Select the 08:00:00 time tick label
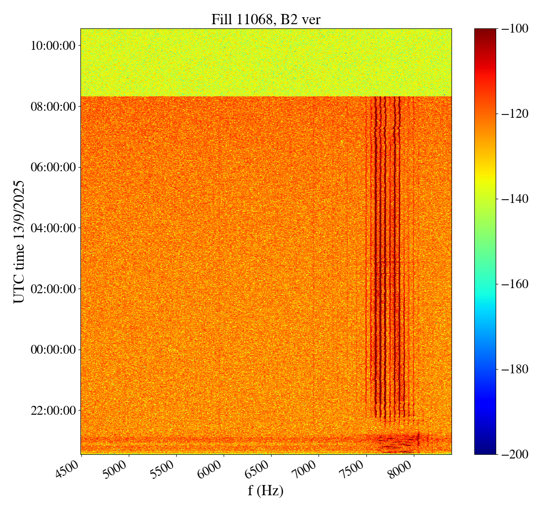This screenshot has height=512, width=558. [x=53, y=107]
